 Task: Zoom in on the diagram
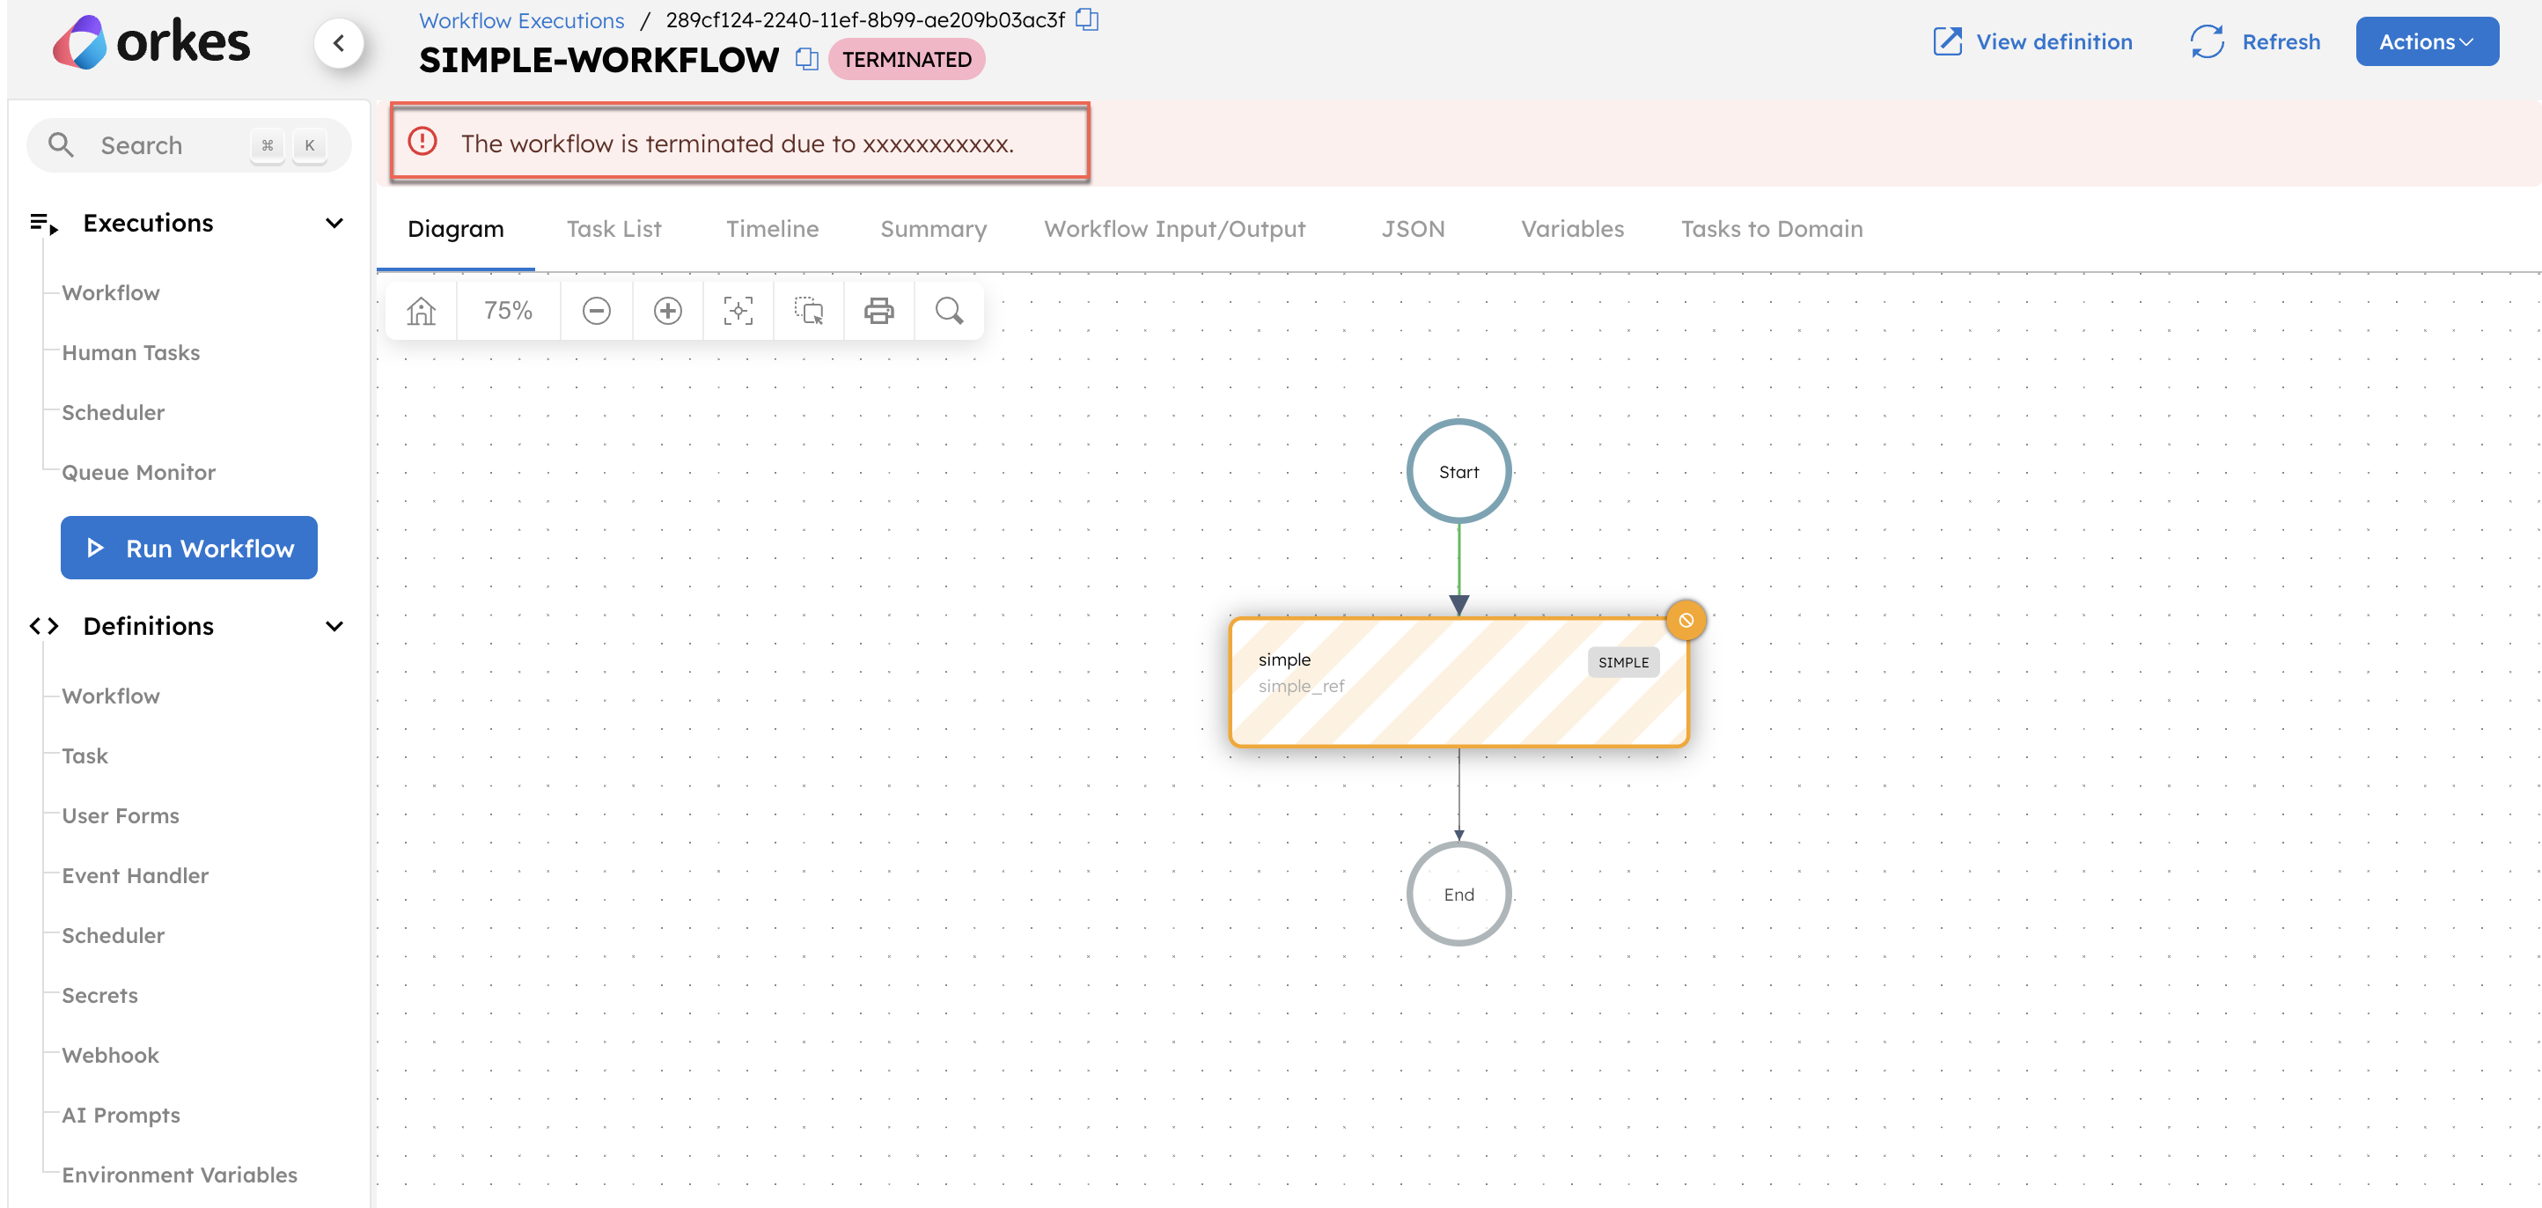point(668,311)
